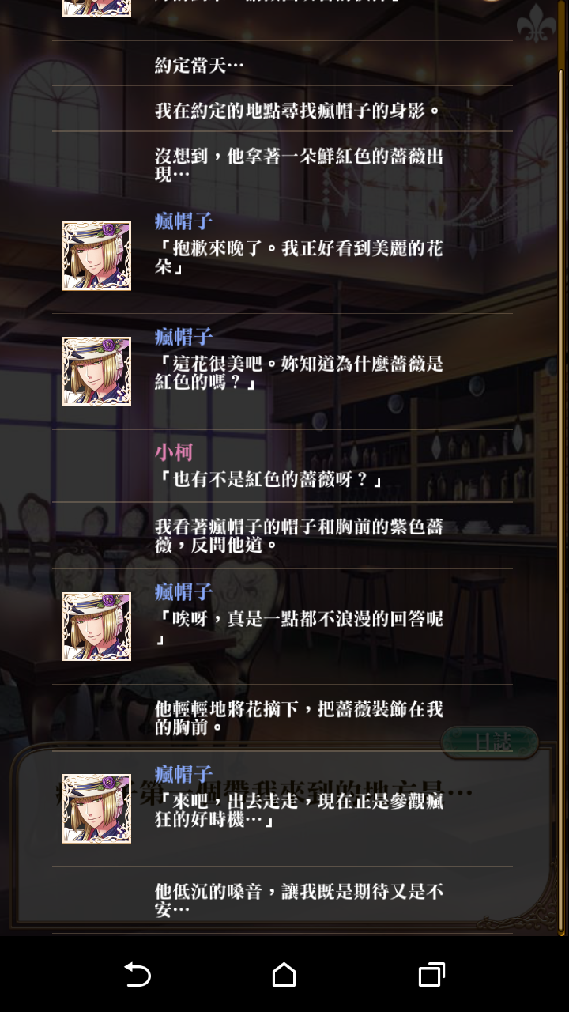Tap the Mad Hatter avatar beside 「抱歉來晚了」
This screenshot has height=1012, width=569.
tap(96, 256)
